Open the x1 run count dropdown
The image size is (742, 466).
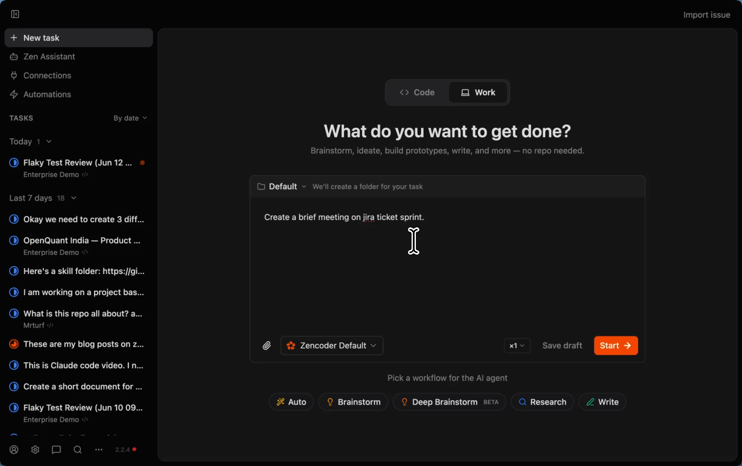(x=517, y=346)
